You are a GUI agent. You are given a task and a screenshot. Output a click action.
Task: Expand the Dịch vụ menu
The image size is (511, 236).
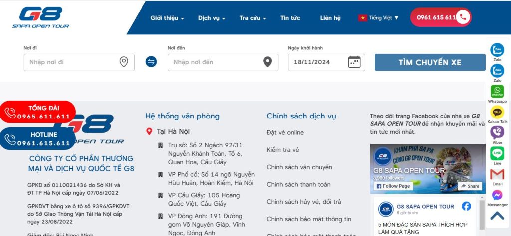(212, 18)
